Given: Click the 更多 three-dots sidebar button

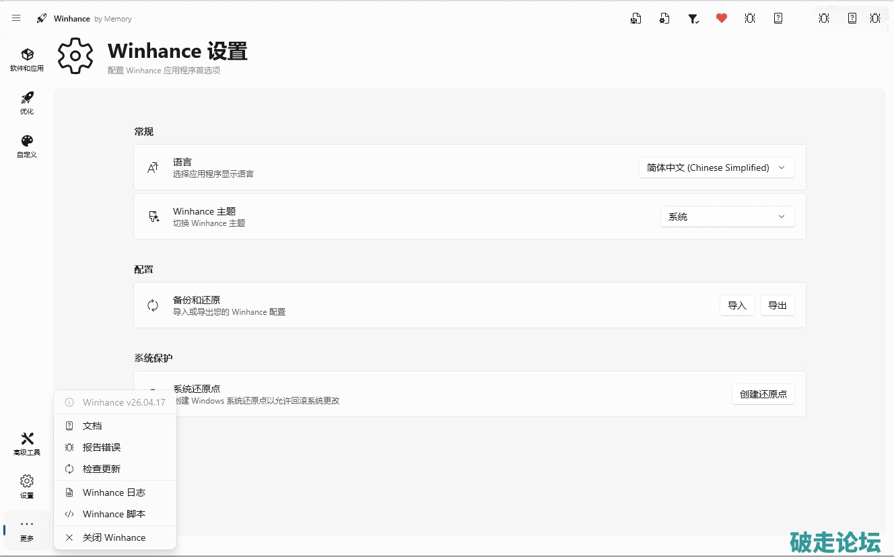Looking at the screenshot, I should (27, 529).
